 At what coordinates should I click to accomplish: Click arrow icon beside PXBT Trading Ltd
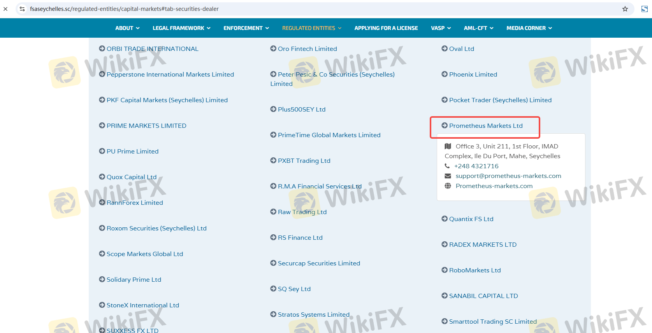(273, 160)
